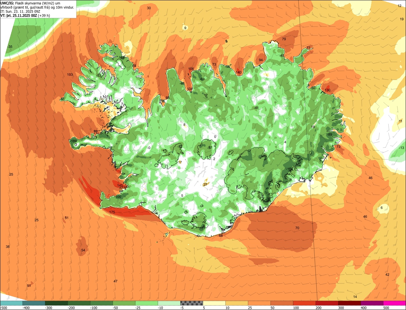The image size is (406, 310).
Task: Click the legend swatch between 10 and 25
Action: (x=237, y=303)
